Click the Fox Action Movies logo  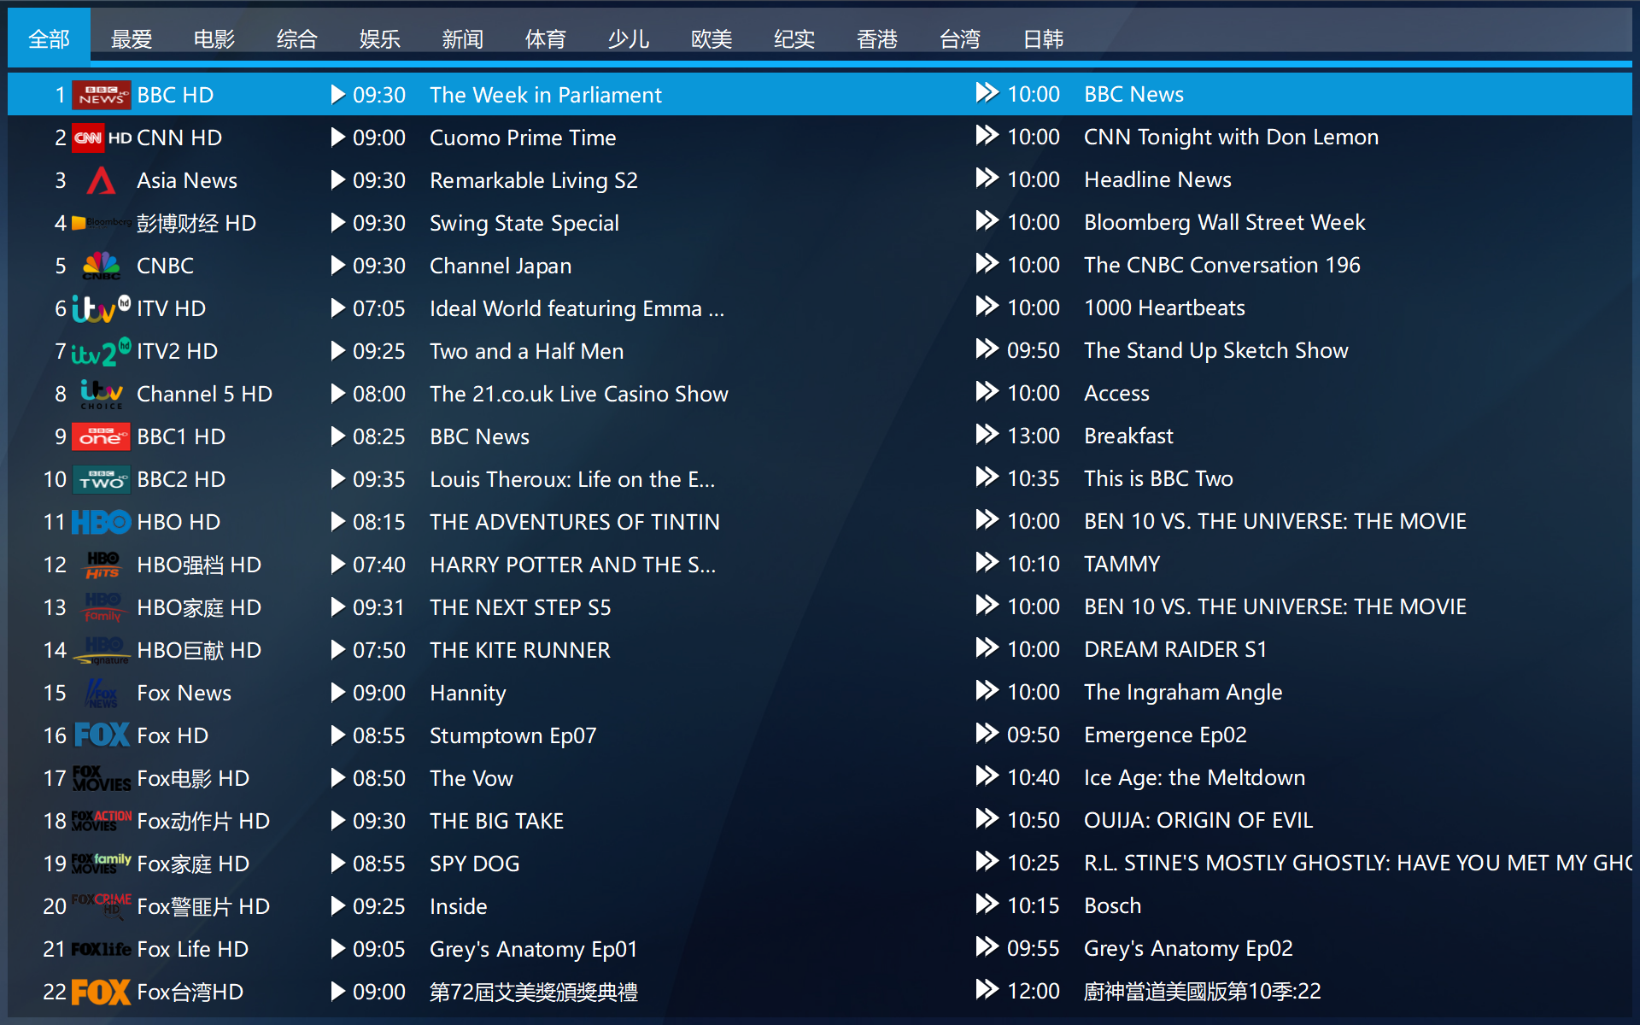pyautogui.click(x=101, y=821)
